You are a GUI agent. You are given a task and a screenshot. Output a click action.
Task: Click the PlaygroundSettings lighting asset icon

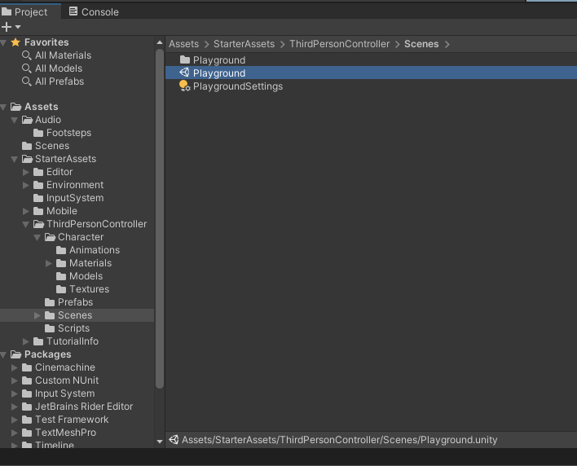[184, 86]
